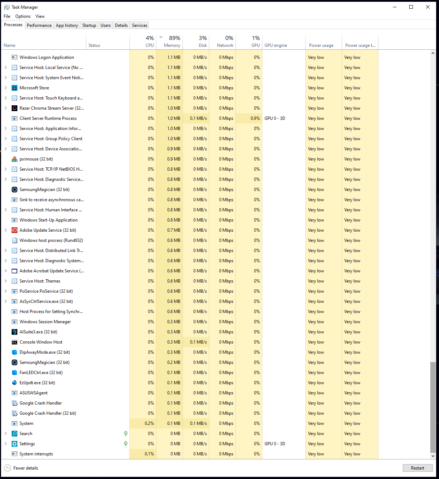Click the Adobe Acrobat Update Service icon
439x479 pixels.
pos(15,271)
